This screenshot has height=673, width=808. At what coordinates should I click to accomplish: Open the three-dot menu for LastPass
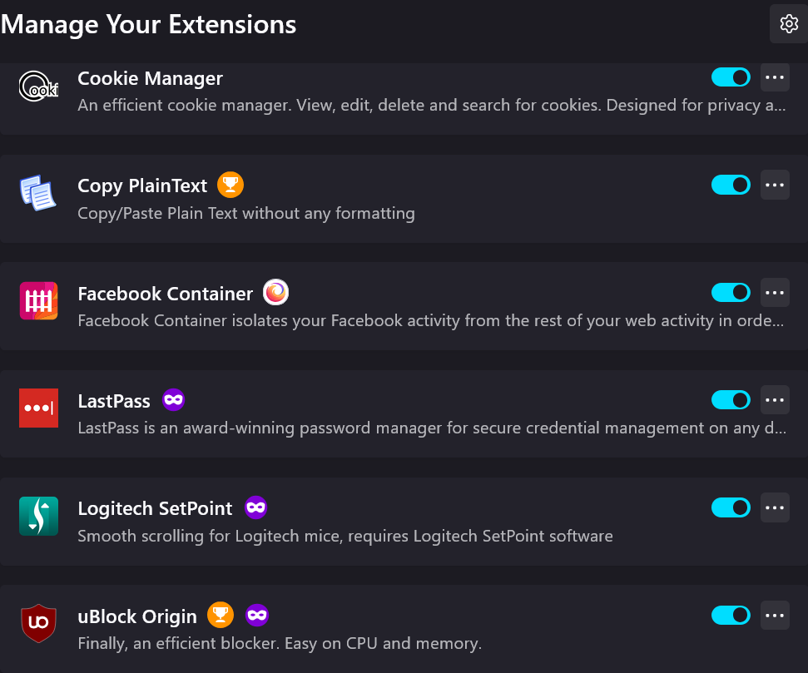pos(775,400)
